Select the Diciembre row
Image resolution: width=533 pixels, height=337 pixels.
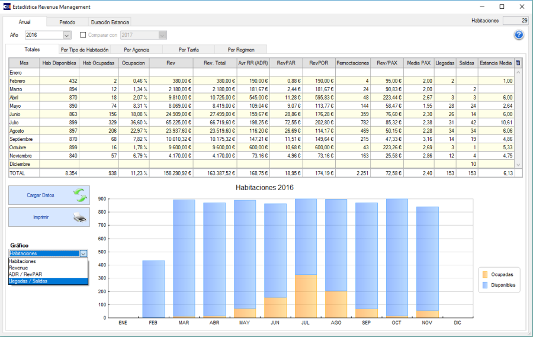(262, 164)
